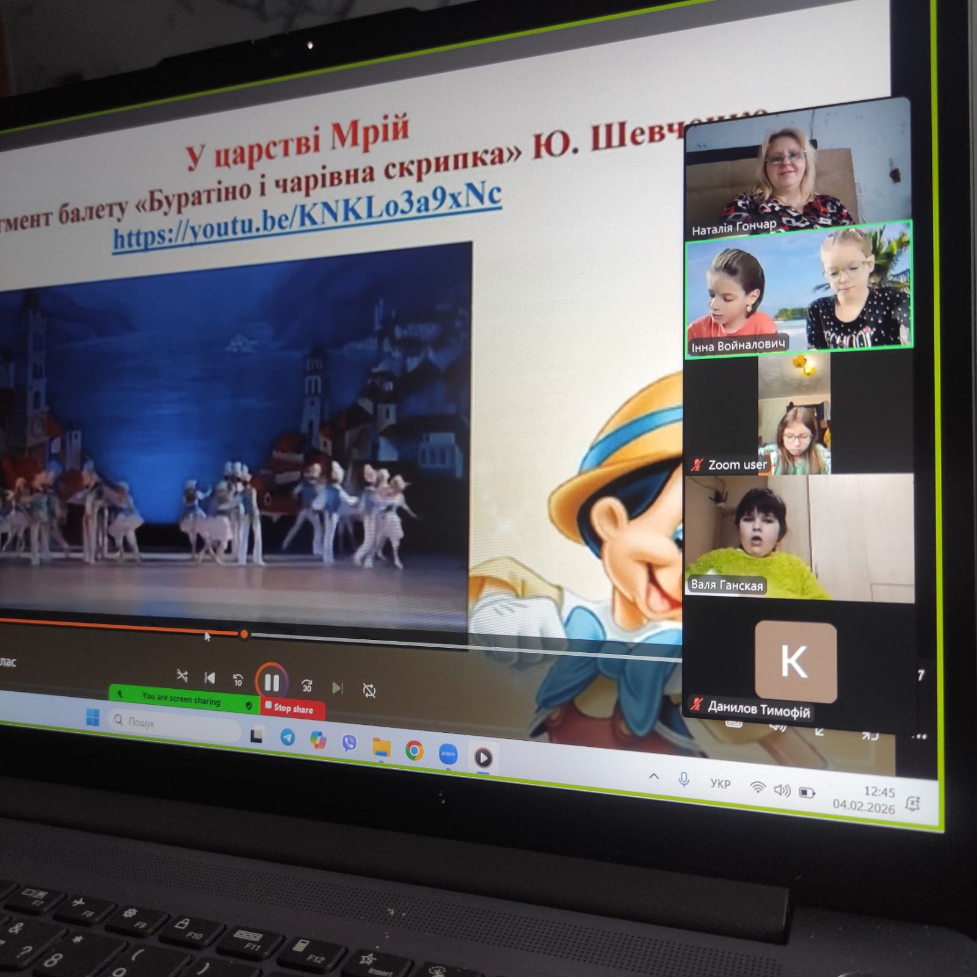Toggle shuffle in the media player

coord(182,675)
